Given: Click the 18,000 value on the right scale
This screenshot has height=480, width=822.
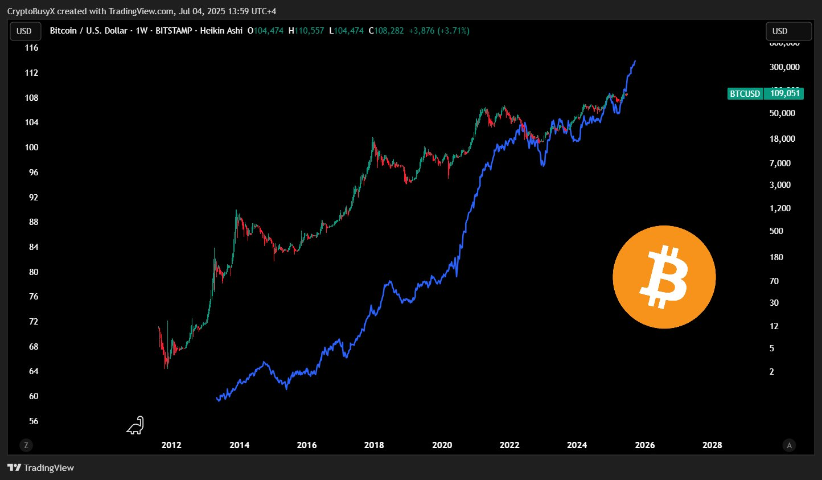Looking at the screenshot, I should [x=782, y=139].
